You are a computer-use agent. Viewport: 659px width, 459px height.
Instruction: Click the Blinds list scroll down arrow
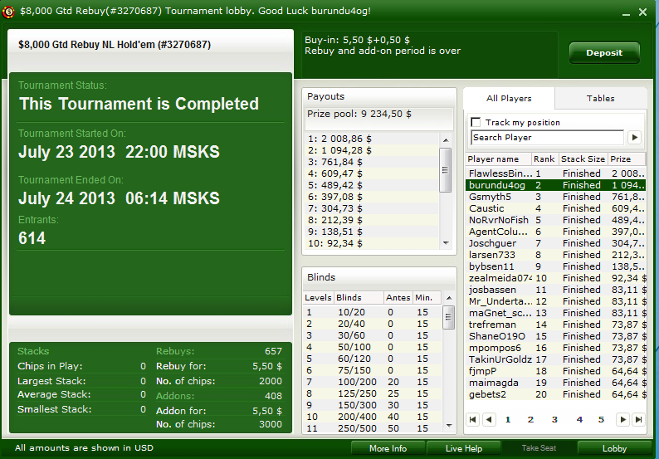click(449, 425)
